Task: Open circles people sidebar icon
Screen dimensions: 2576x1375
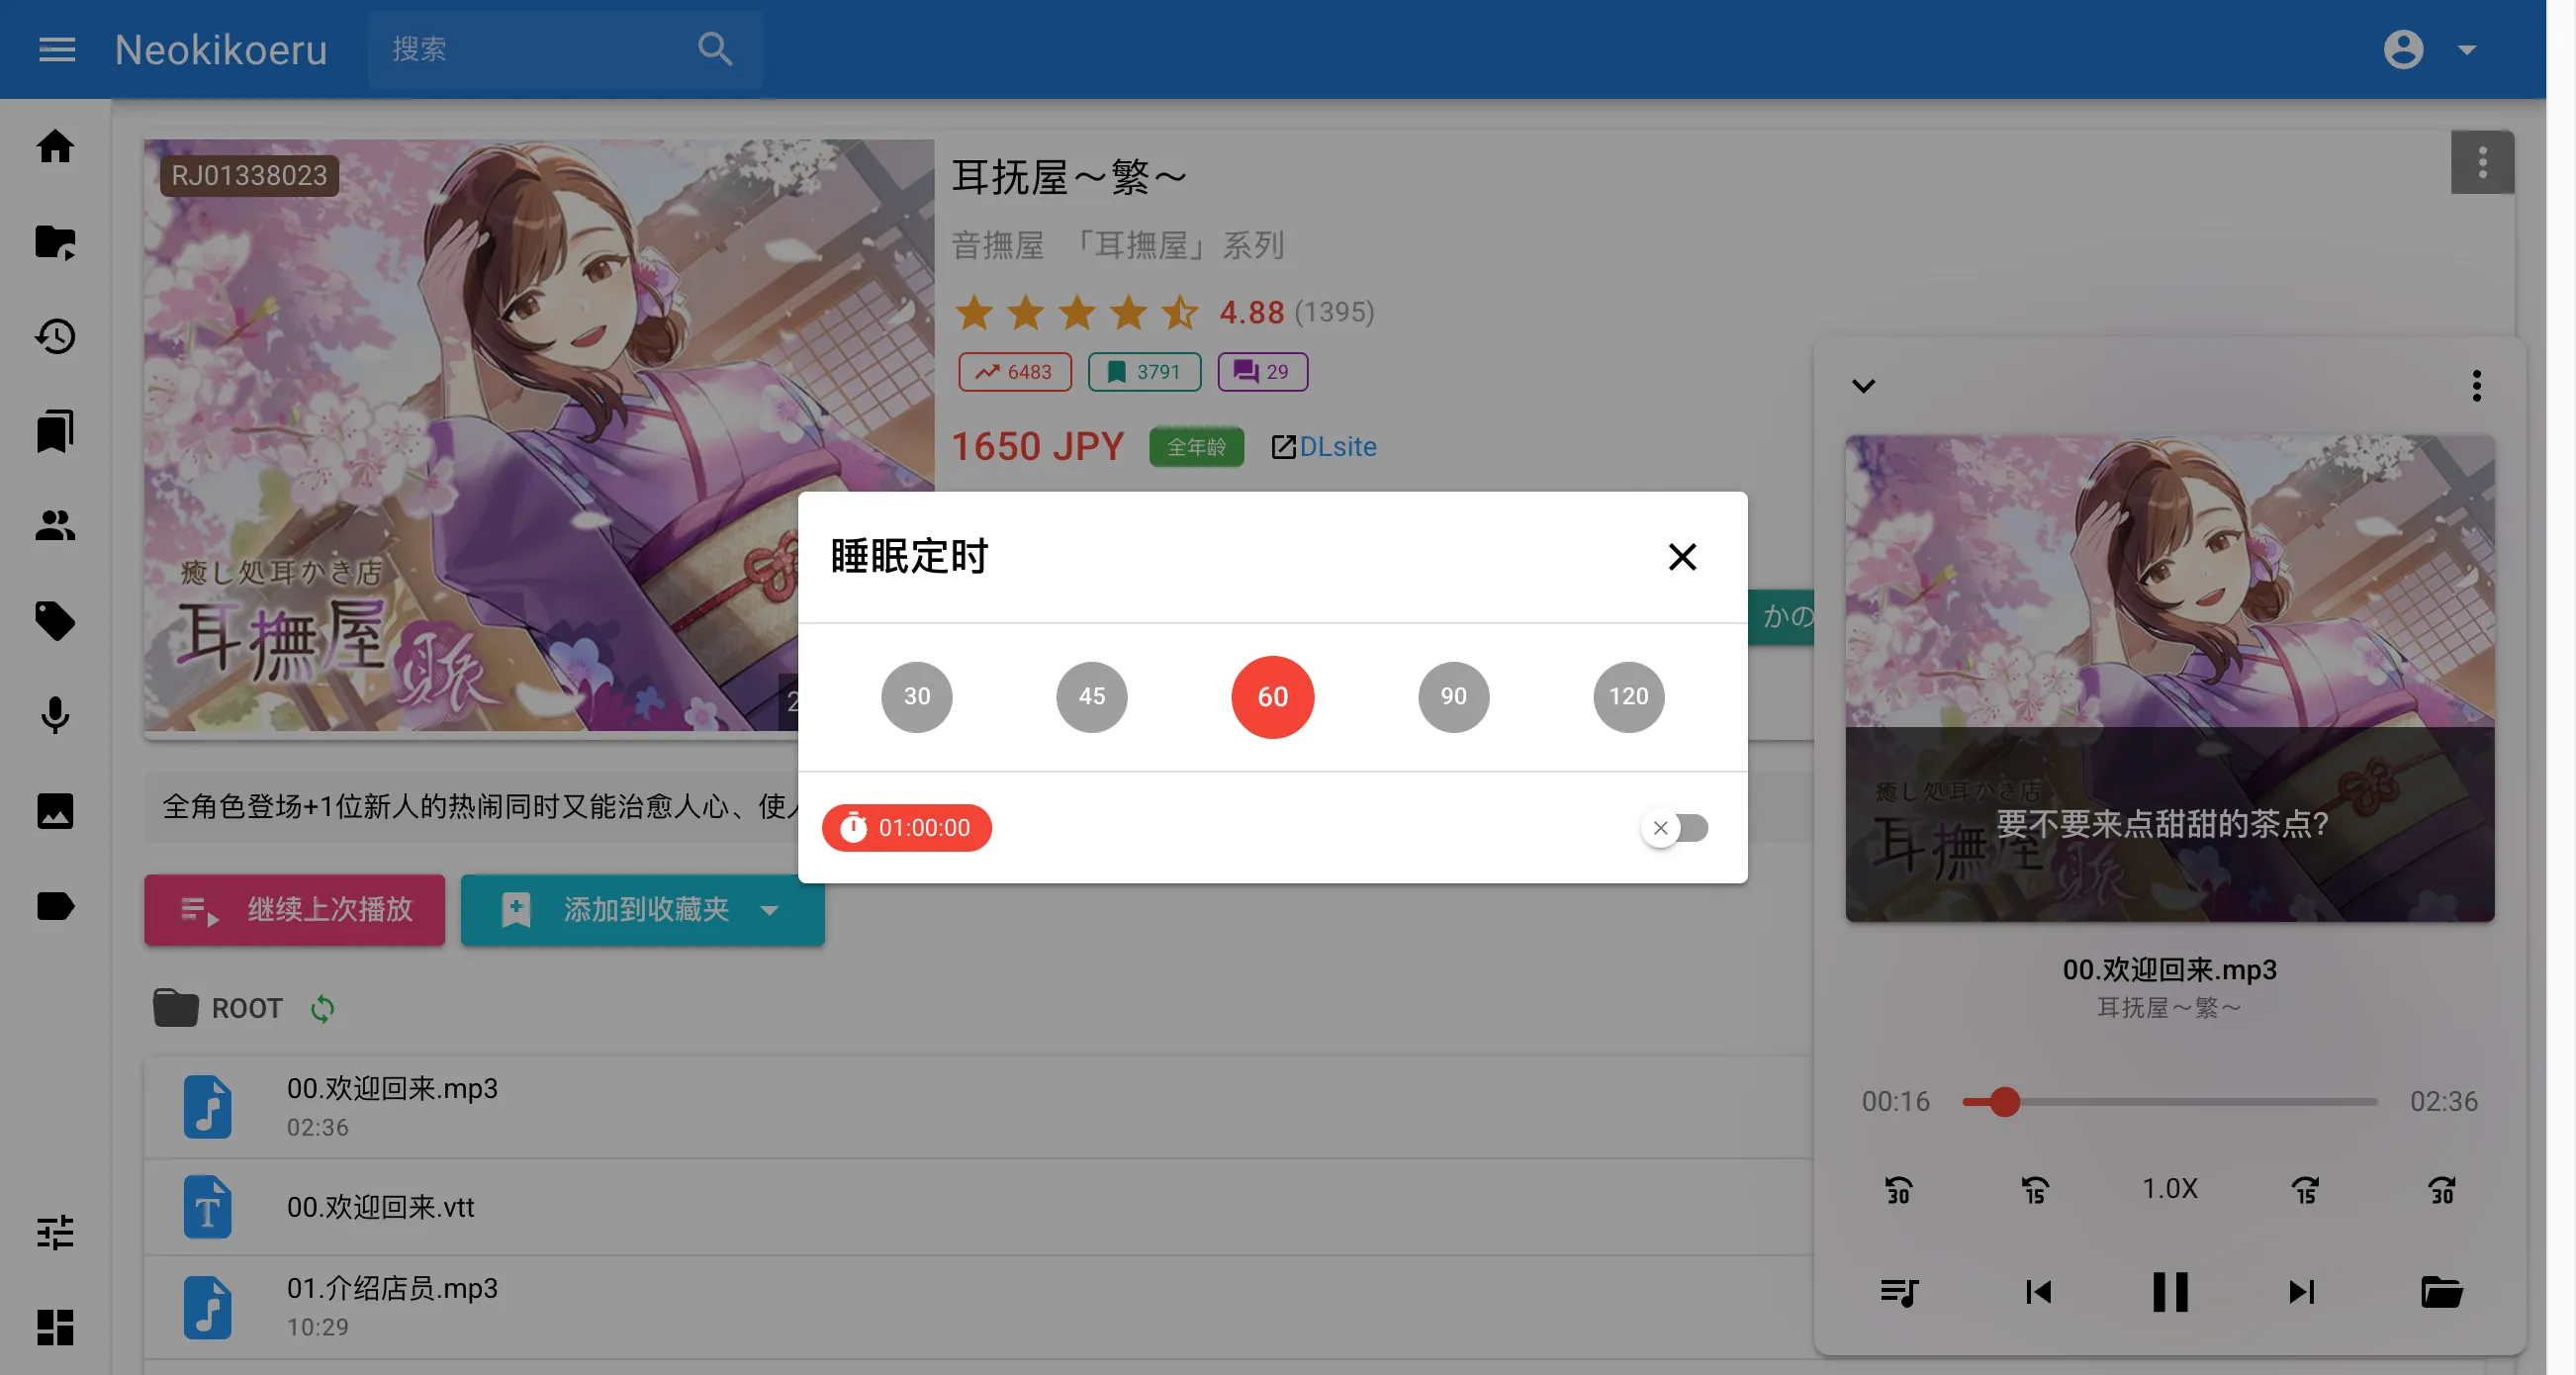Action: pos(55,526)
